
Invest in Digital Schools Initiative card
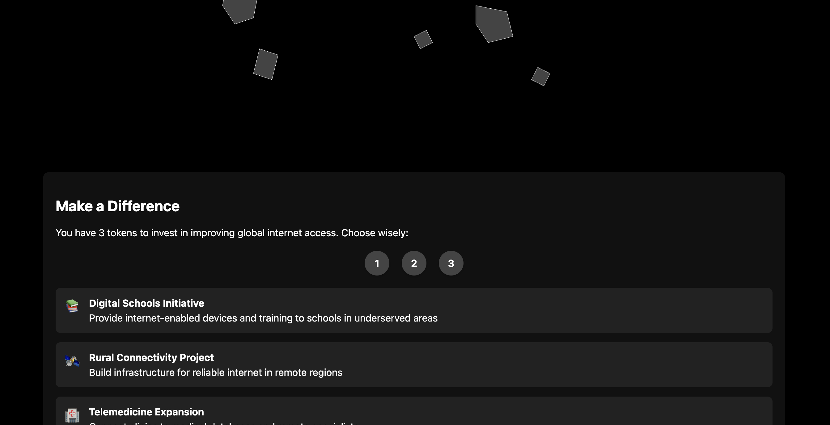tap(414, 310)
